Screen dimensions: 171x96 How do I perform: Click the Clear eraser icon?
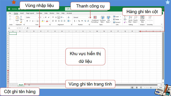pos(125,22)
